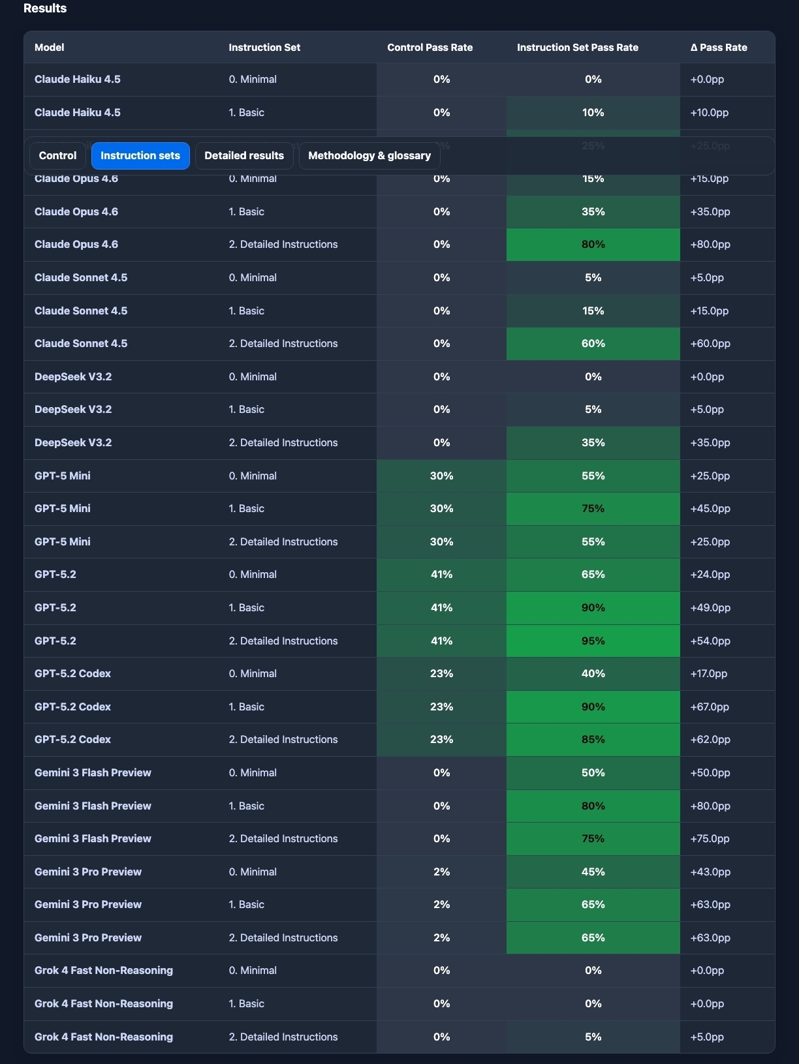
Task: Open Methodology & glossary tab
Action: pyautogui.click(x=369, y=156)
